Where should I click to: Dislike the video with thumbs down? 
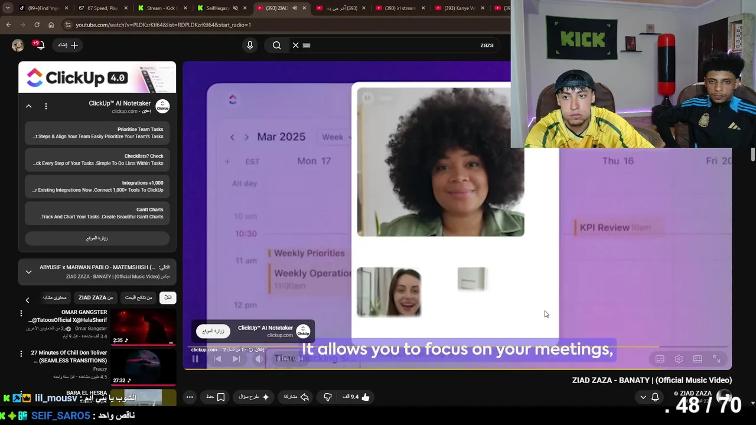tap(328, 397)
